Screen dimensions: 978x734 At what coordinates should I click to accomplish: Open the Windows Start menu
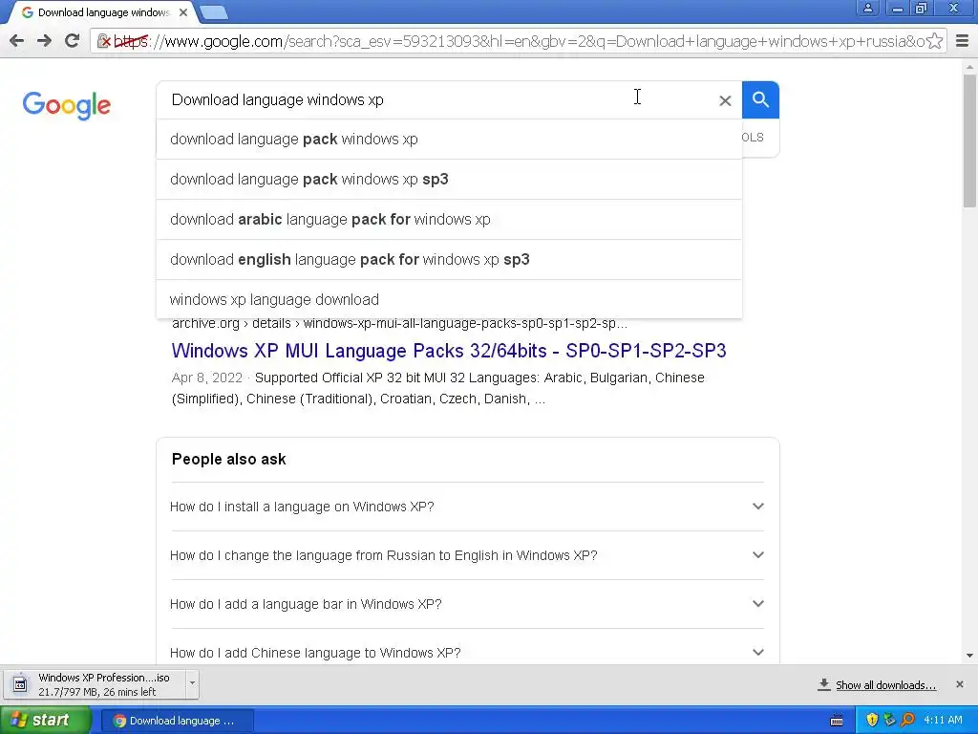[45, 721]
